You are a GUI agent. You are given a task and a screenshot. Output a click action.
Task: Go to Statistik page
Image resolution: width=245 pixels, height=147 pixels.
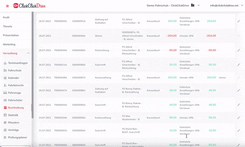click(13, 115)
